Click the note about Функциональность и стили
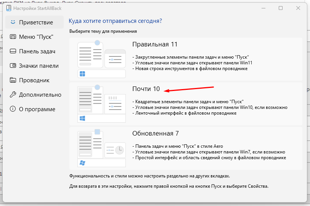Image resolution: width=310 pixels, height=206 pixels. click(x=149, y=176)
